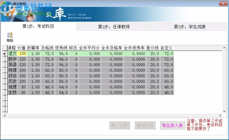Screen dimensions: 229x140
Task: Click the horizontal scrollbar right arrow
Action: coord(220,115)
